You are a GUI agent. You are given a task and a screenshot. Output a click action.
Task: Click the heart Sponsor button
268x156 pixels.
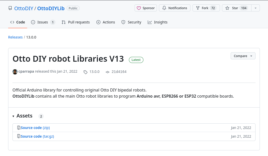click(146, 8)
